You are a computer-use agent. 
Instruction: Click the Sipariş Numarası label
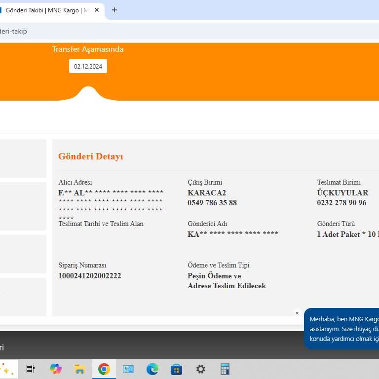82,265
